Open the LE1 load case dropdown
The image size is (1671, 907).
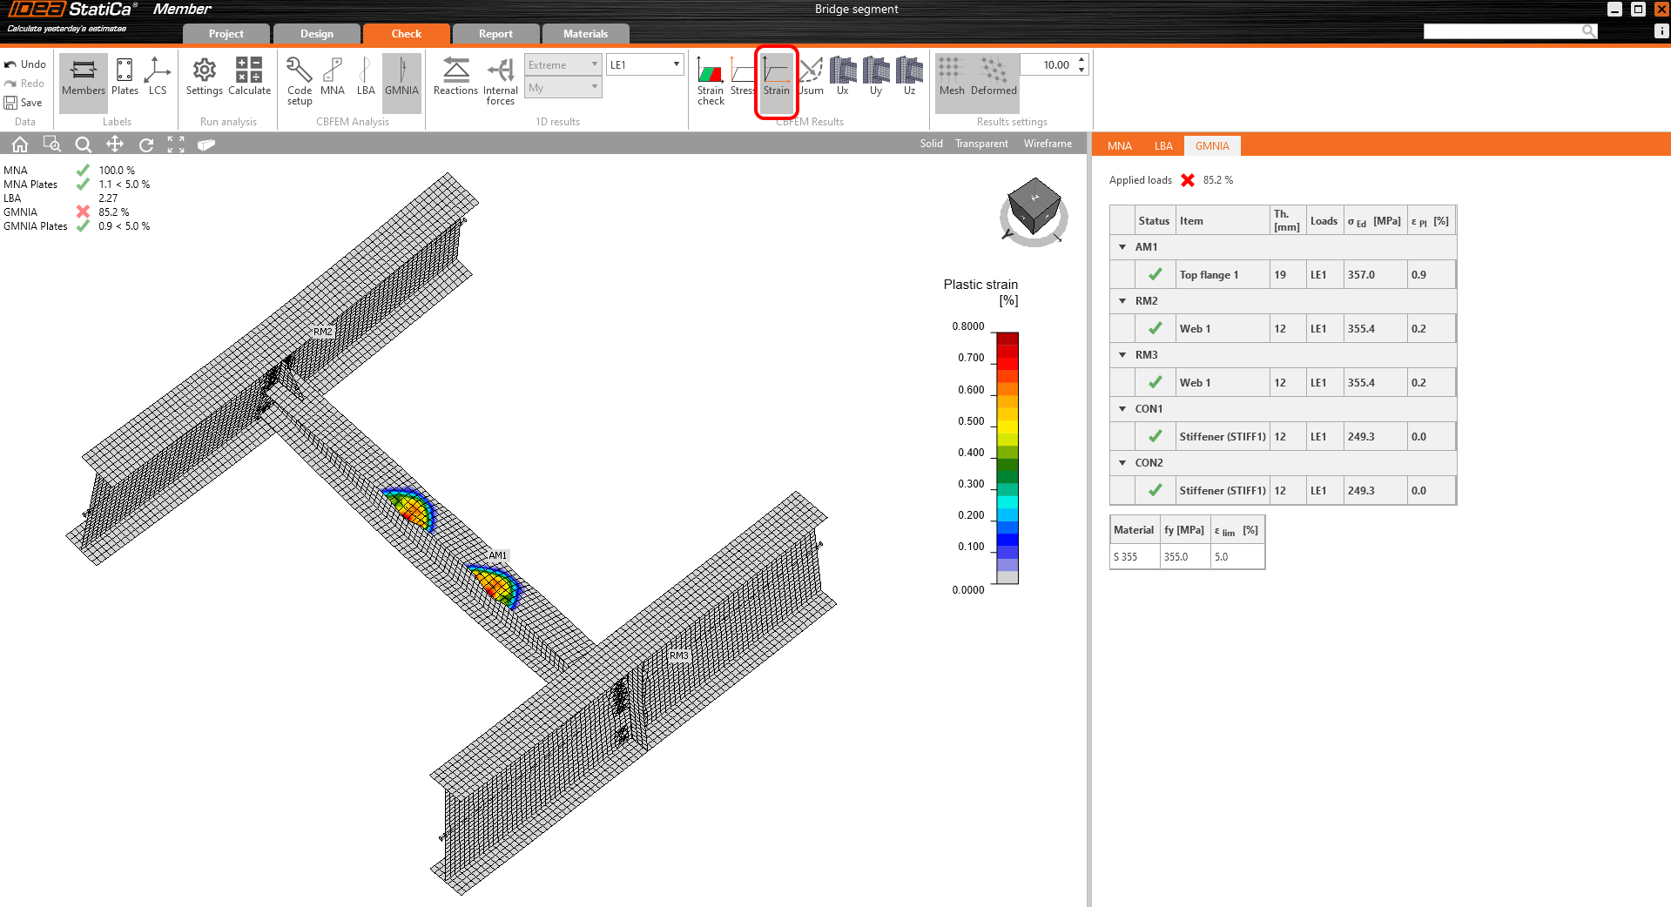point(644,64)
